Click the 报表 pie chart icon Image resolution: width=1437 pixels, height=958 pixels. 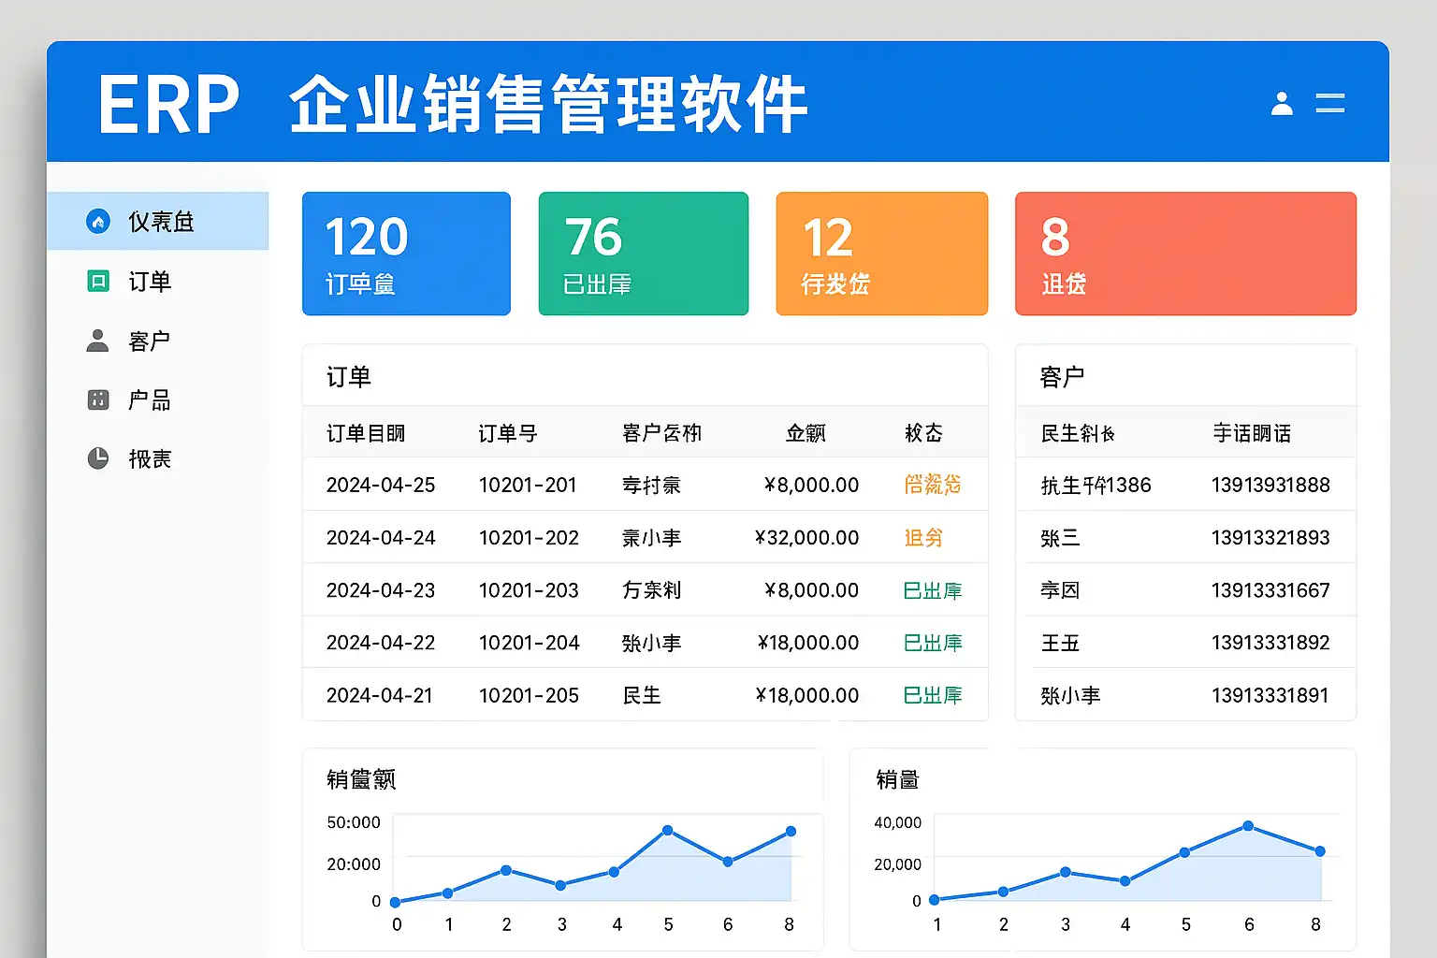[x=98, y=458]
